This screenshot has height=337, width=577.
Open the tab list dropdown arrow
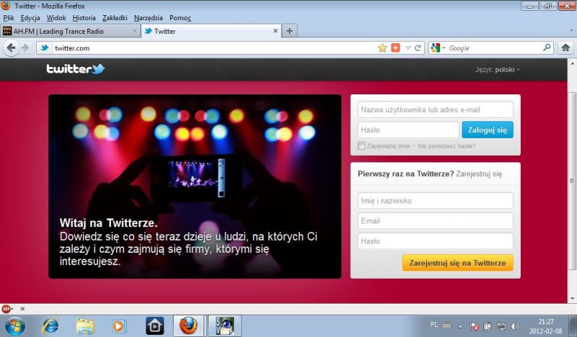point(571,31)
